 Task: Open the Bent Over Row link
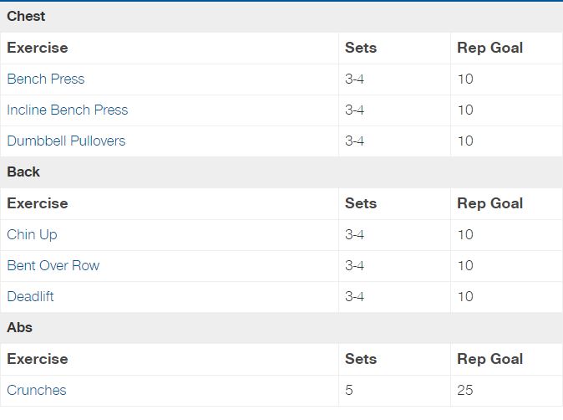pyautogui.click(x=53, y=265)
